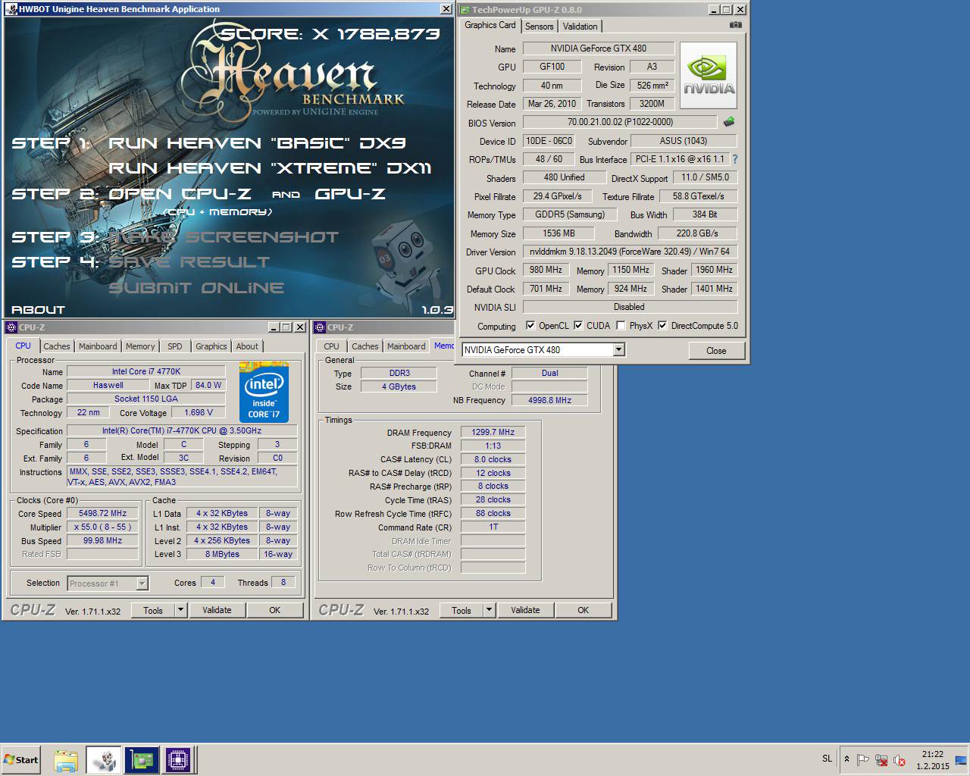The width and height of the screenshot is (970, 776).
Task: Click Submit Online in Heaven app
Action: coord(196,288)
